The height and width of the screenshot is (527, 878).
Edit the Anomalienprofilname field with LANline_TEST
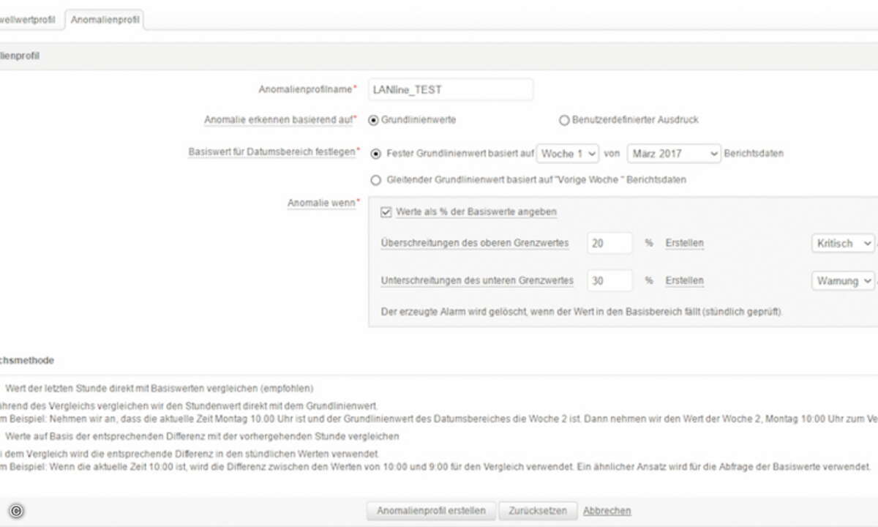coord(451,89)
